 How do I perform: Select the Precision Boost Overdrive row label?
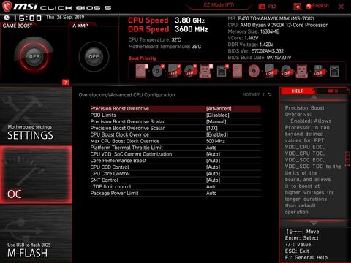coord(119,109)
